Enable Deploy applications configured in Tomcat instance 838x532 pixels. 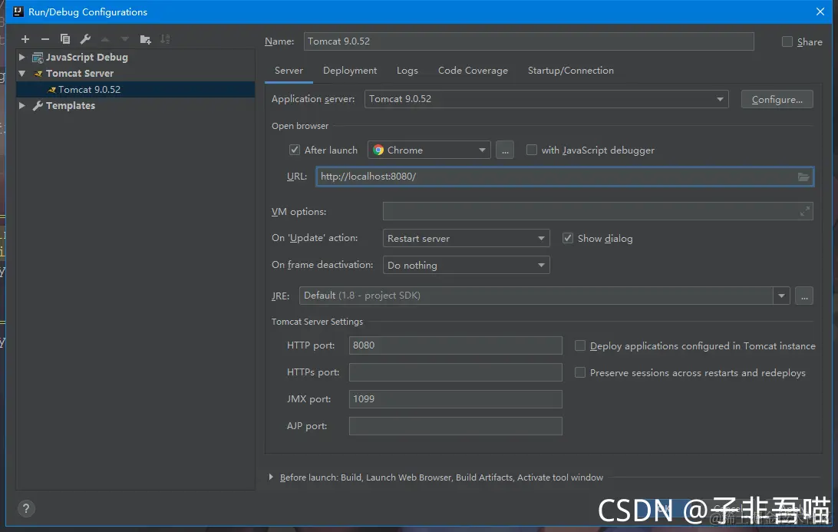coord(580,346)
